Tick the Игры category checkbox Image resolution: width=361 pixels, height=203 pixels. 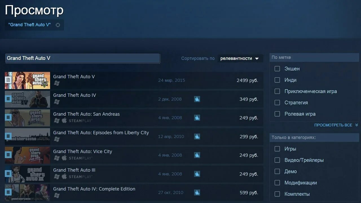(x=277, y=149)
